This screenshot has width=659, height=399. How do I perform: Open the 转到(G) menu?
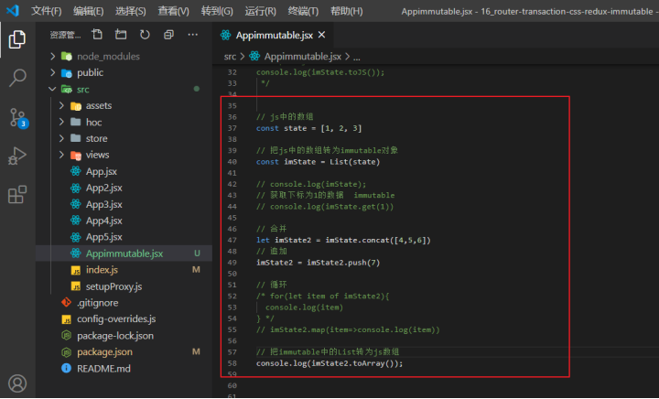tap(217, 11)
